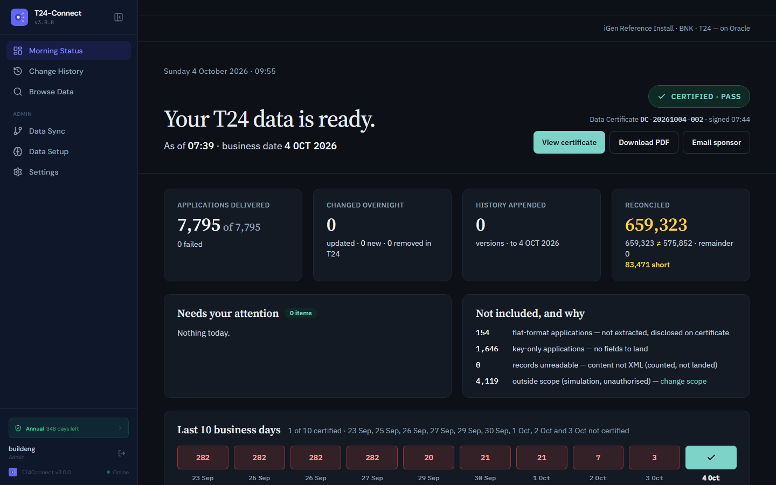The image size is (776, 485).
Task: Select the 1 Oct business day tile
Action: pyautogui.click(x=542, y=458)
